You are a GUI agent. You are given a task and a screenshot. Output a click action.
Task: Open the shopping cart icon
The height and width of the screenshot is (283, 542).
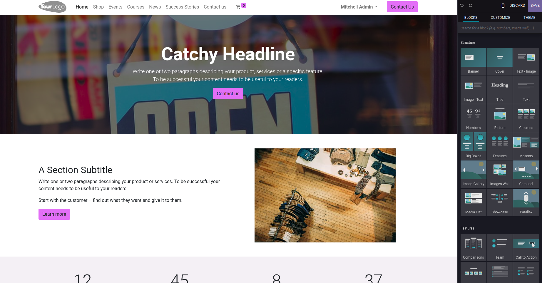point(238,7)
